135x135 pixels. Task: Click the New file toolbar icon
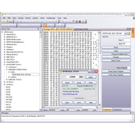[4, 22]
